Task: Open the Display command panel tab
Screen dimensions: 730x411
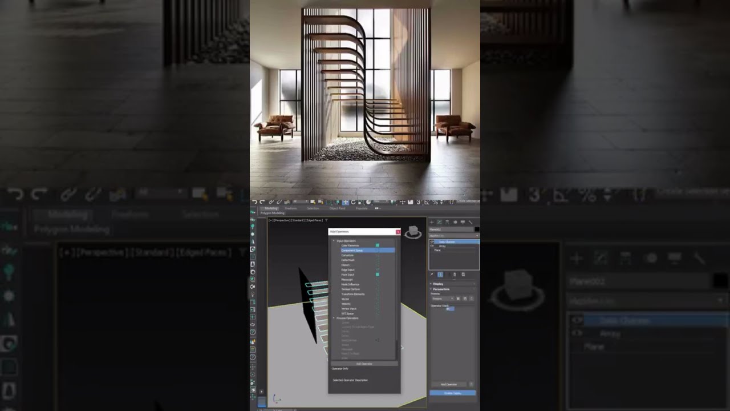Action: (x=463, y=222)
